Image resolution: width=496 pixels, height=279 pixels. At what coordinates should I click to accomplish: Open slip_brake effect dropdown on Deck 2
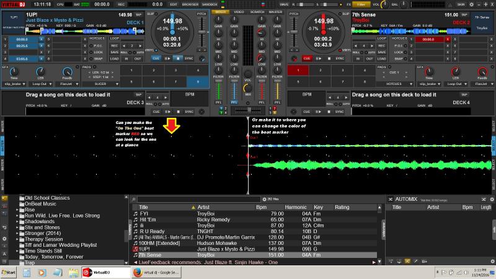pyautogui.click(x=429, y=84)
